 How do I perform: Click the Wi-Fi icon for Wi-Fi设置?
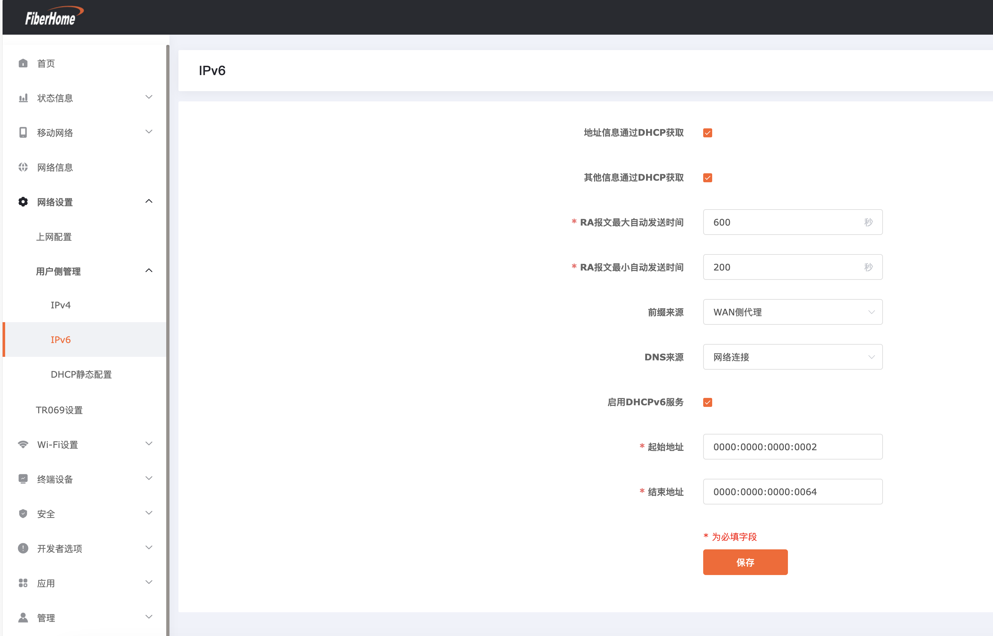tap(23, 445)
